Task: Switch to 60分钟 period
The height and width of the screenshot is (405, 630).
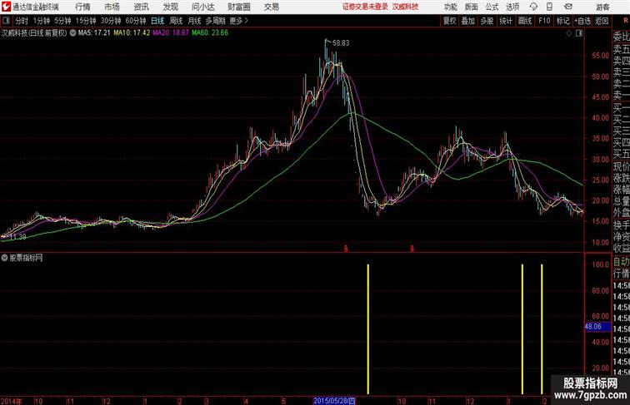Action: [136, 21]
